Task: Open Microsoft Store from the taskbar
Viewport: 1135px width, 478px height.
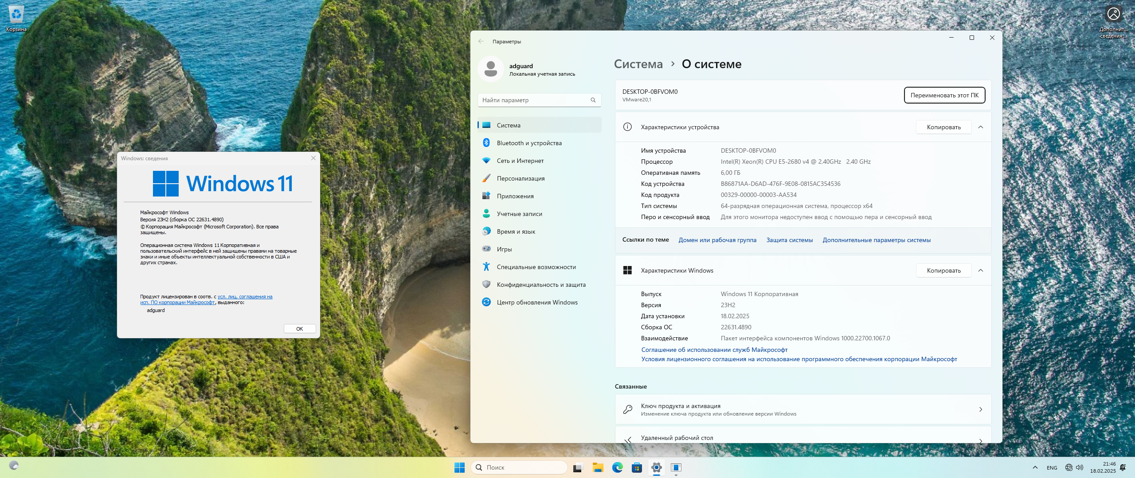Action: coord(637,467)
